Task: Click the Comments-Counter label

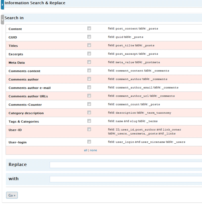Action: 25,105
